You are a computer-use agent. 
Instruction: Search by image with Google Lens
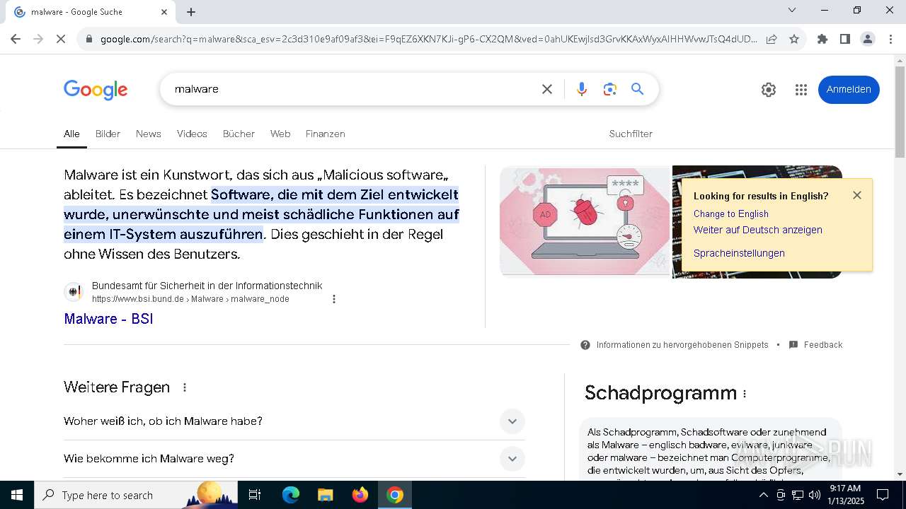[x=610, y=89]
